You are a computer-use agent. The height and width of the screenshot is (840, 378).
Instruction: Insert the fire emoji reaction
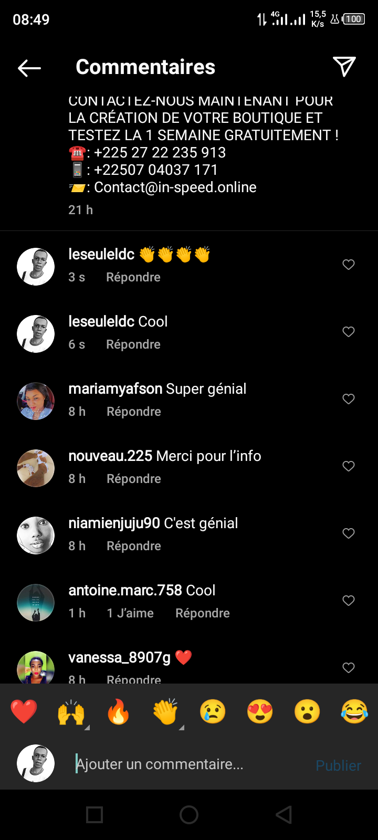click(118, 712)
